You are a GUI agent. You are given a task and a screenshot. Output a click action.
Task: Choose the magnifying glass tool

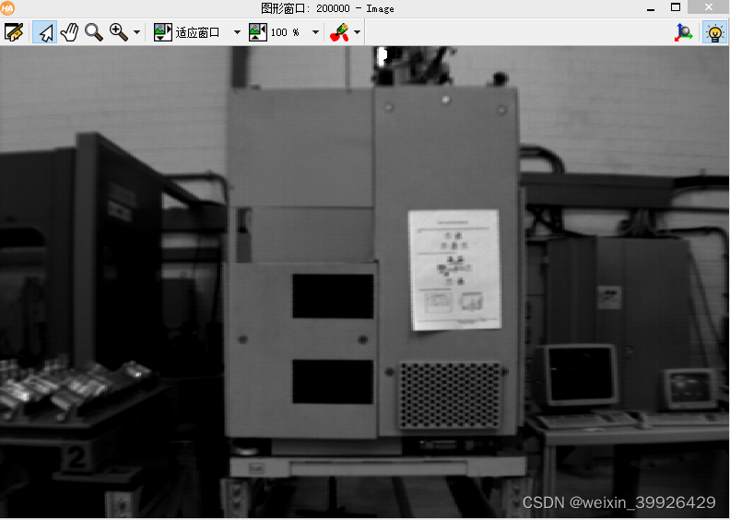click(x=94, y=32)
